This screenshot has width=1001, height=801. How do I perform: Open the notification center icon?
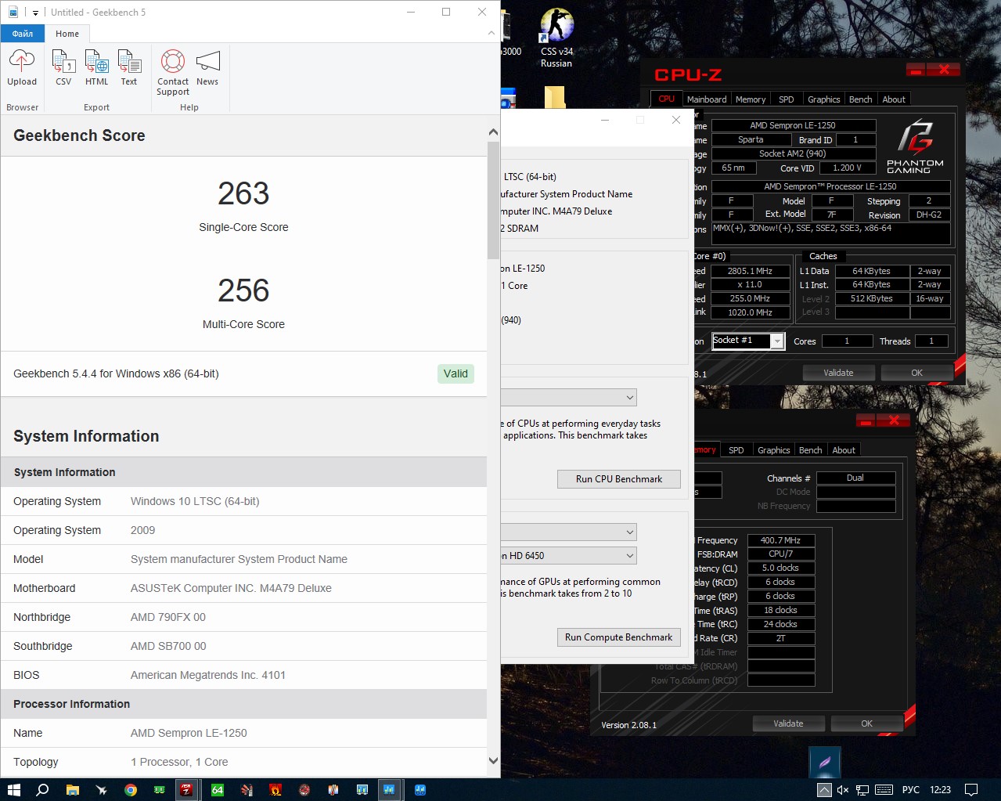(x=971, y=790)
